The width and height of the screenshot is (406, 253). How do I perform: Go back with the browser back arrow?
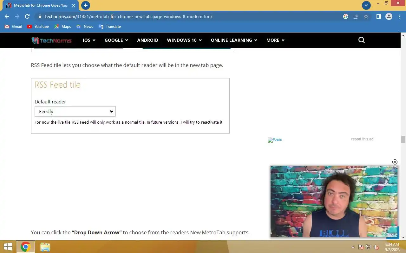(7, 16)
